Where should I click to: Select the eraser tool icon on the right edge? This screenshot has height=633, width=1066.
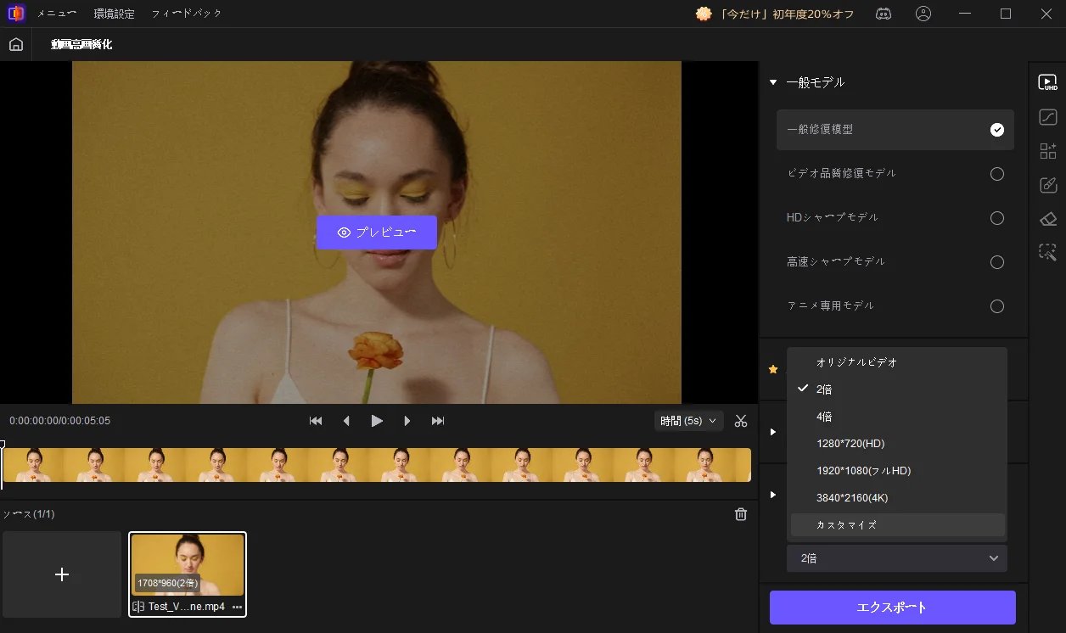pyautogui.click(x=1048, y=218)
